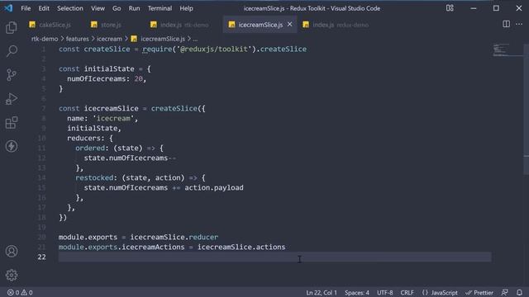Open the Help menu
This screenshot has width=529, height=297.
(186, 8)
